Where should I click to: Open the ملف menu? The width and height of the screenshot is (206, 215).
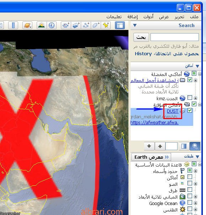194,17
